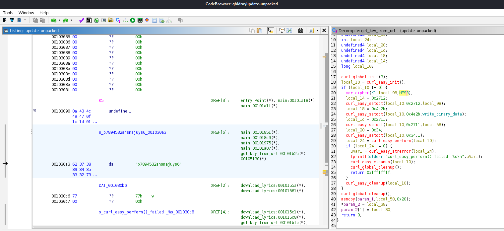504x231 pixels.
Task: Open the Help menu
Action: click(44, 13)
